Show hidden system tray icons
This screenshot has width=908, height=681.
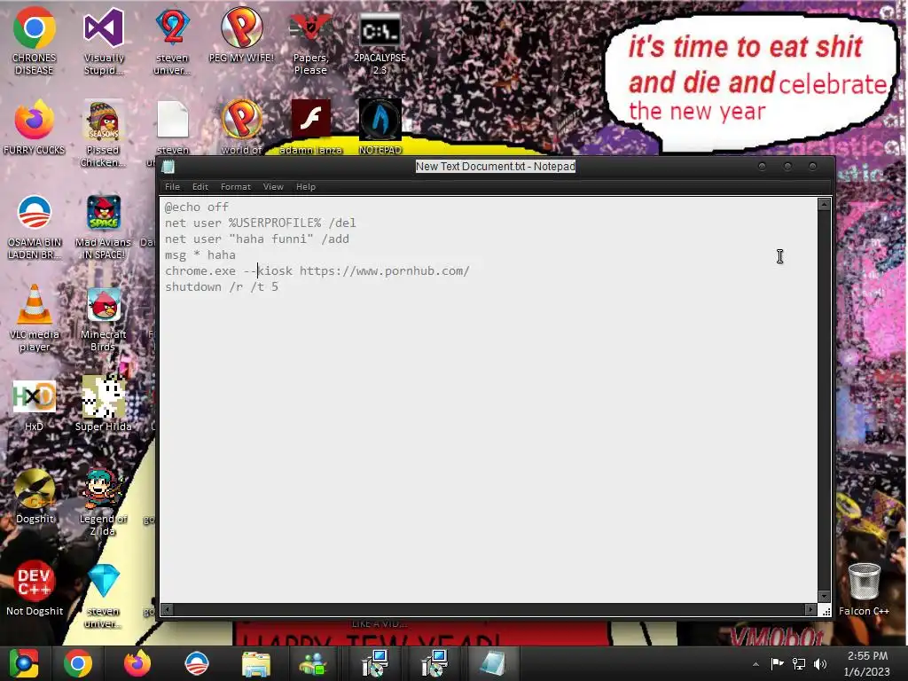tap(755, 664)
